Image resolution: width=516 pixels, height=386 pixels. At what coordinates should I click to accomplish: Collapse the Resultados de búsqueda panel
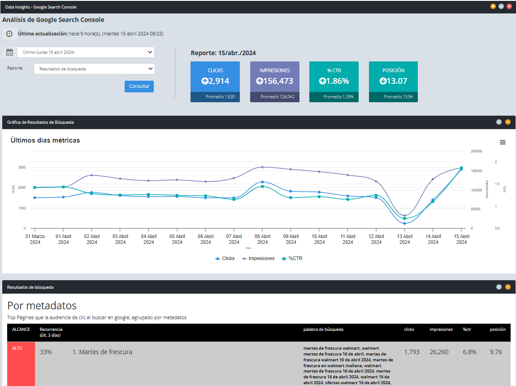pyautogui.click(x=507, y=286)
